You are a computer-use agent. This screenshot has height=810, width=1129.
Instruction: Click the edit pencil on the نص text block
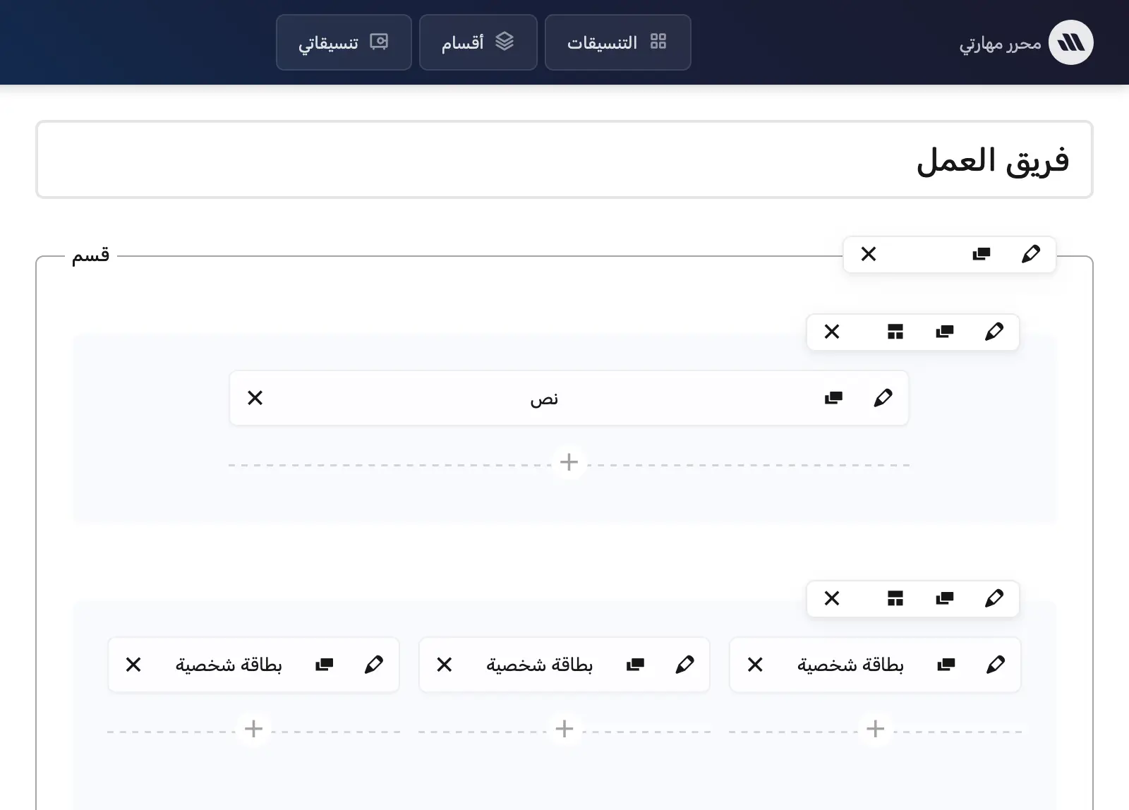(883, 398)
